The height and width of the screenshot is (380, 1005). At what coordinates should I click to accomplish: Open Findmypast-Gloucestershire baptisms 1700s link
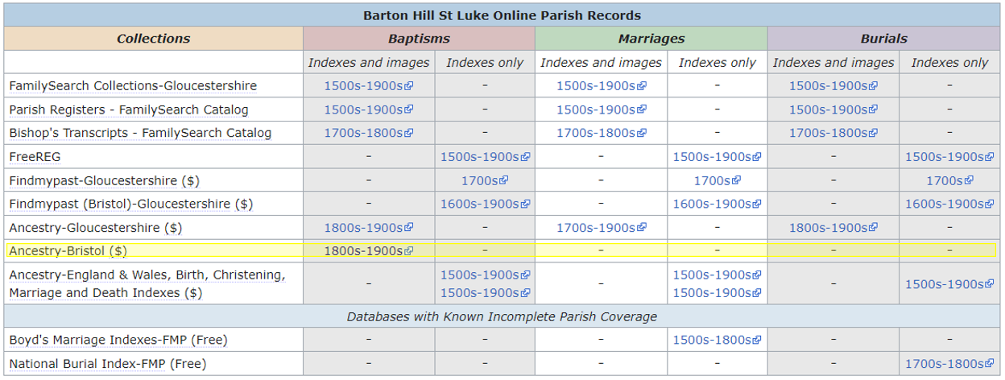tap(485, 180)
